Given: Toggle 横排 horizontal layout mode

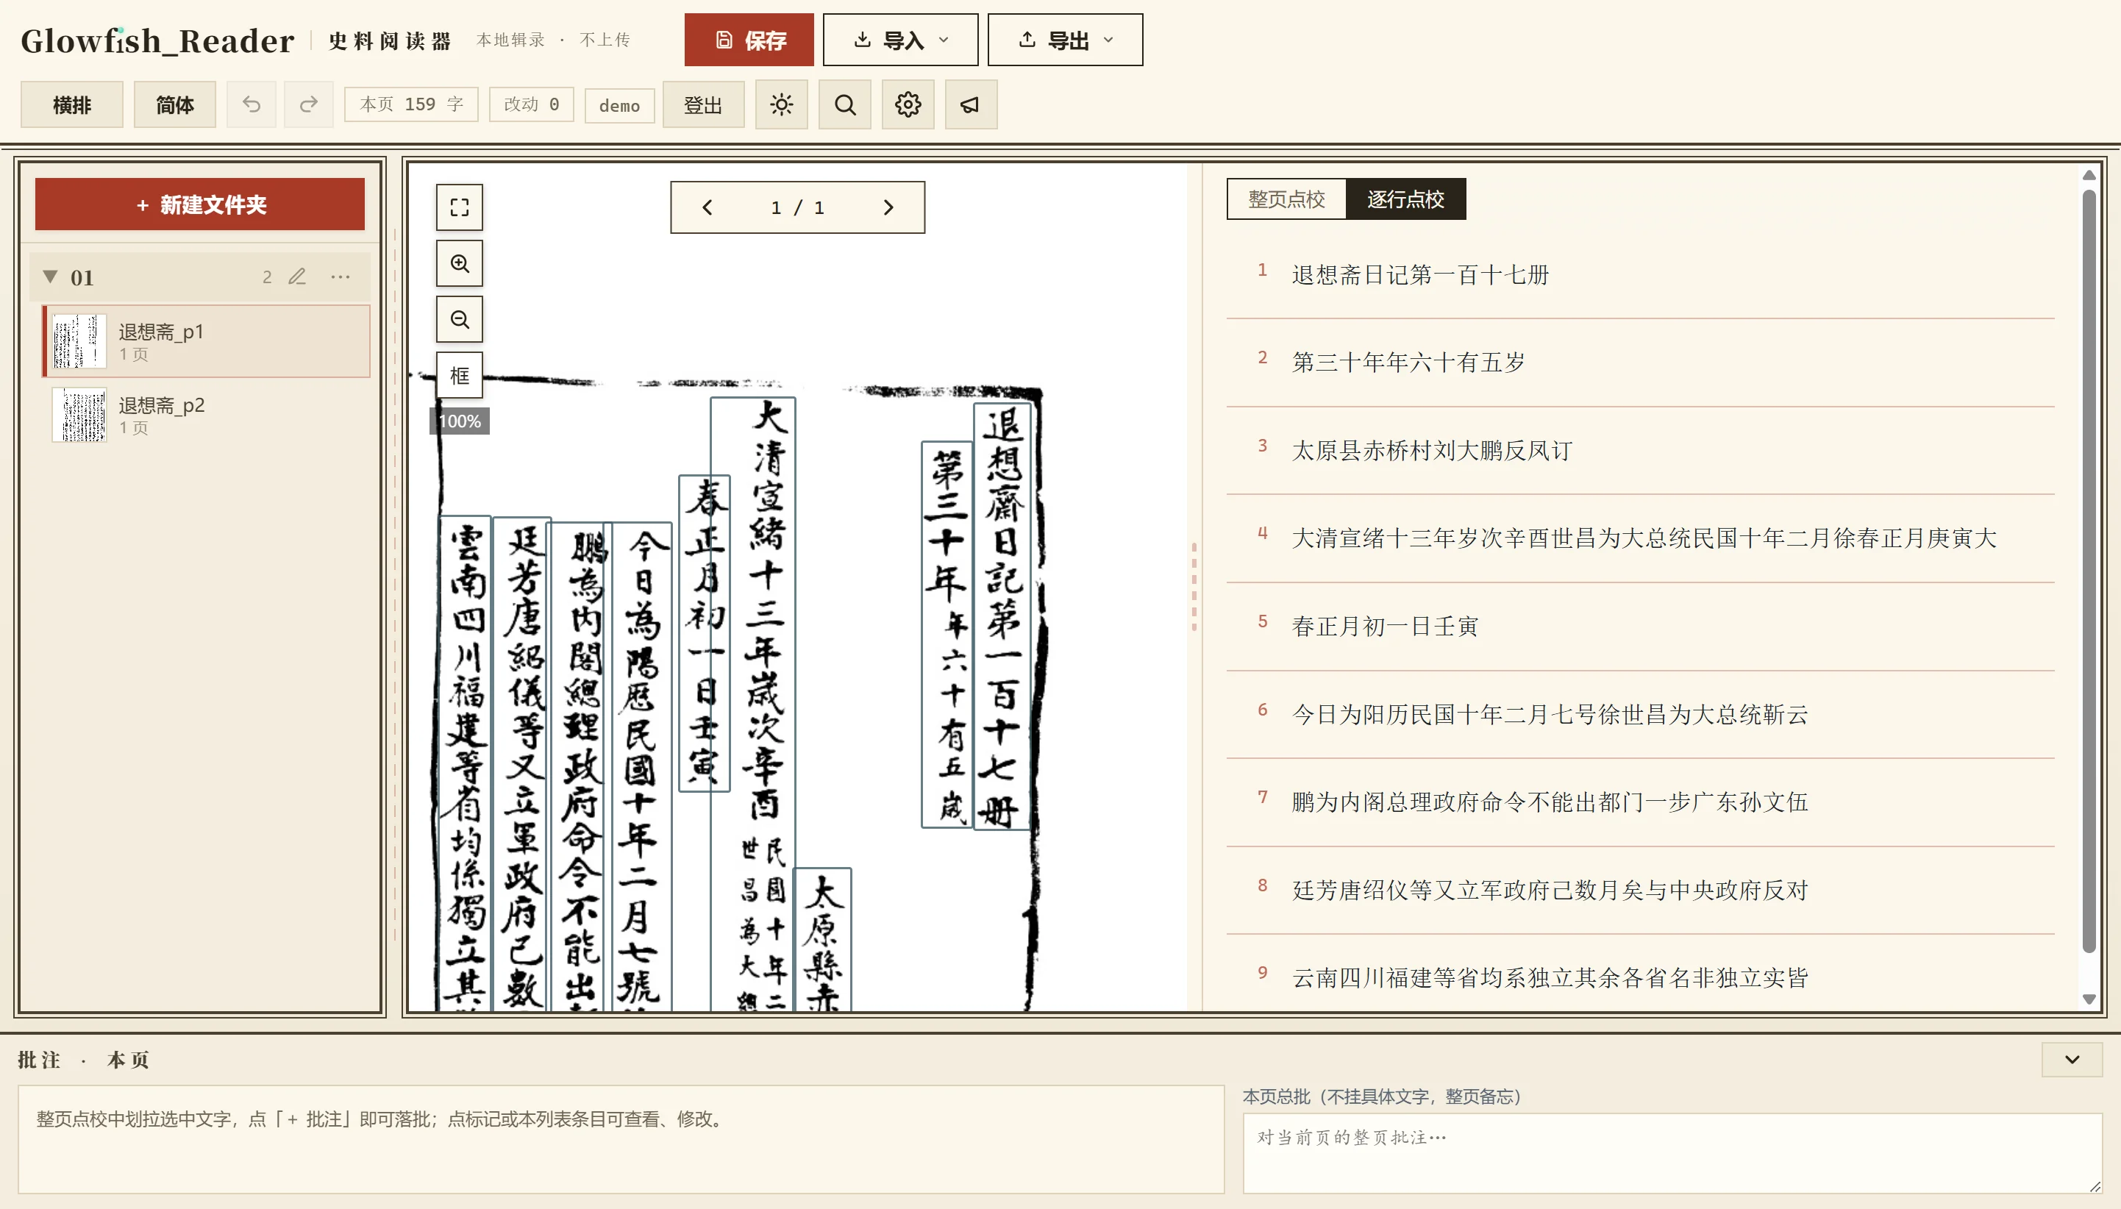Looking at the screenshot, I should click(72, 104).
